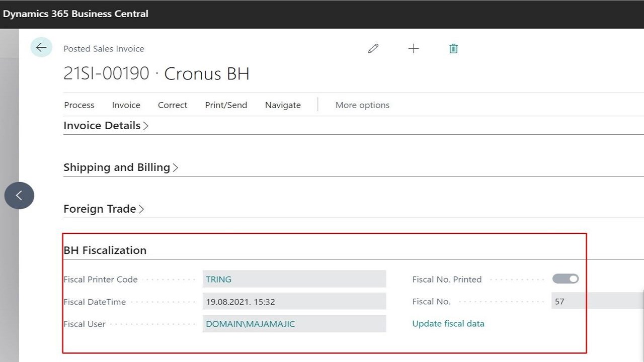Screen dimensions: 644x362
Task: Open the Invoice menu
Action: pos(126,105)
